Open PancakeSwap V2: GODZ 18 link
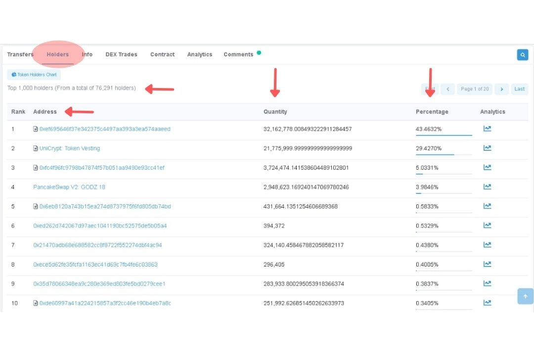 point(69,187)
